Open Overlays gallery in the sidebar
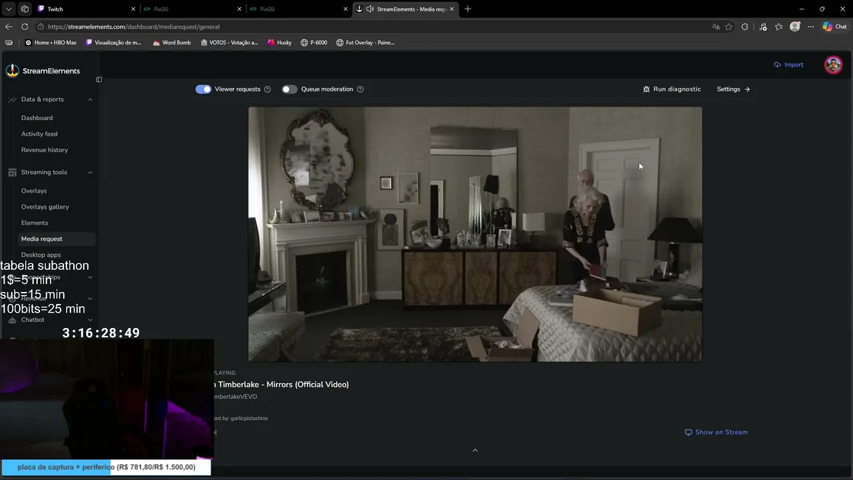 [x=45, y=207]
